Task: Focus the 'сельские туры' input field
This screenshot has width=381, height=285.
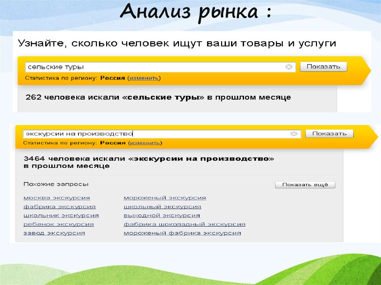Action: click(153, 67)
